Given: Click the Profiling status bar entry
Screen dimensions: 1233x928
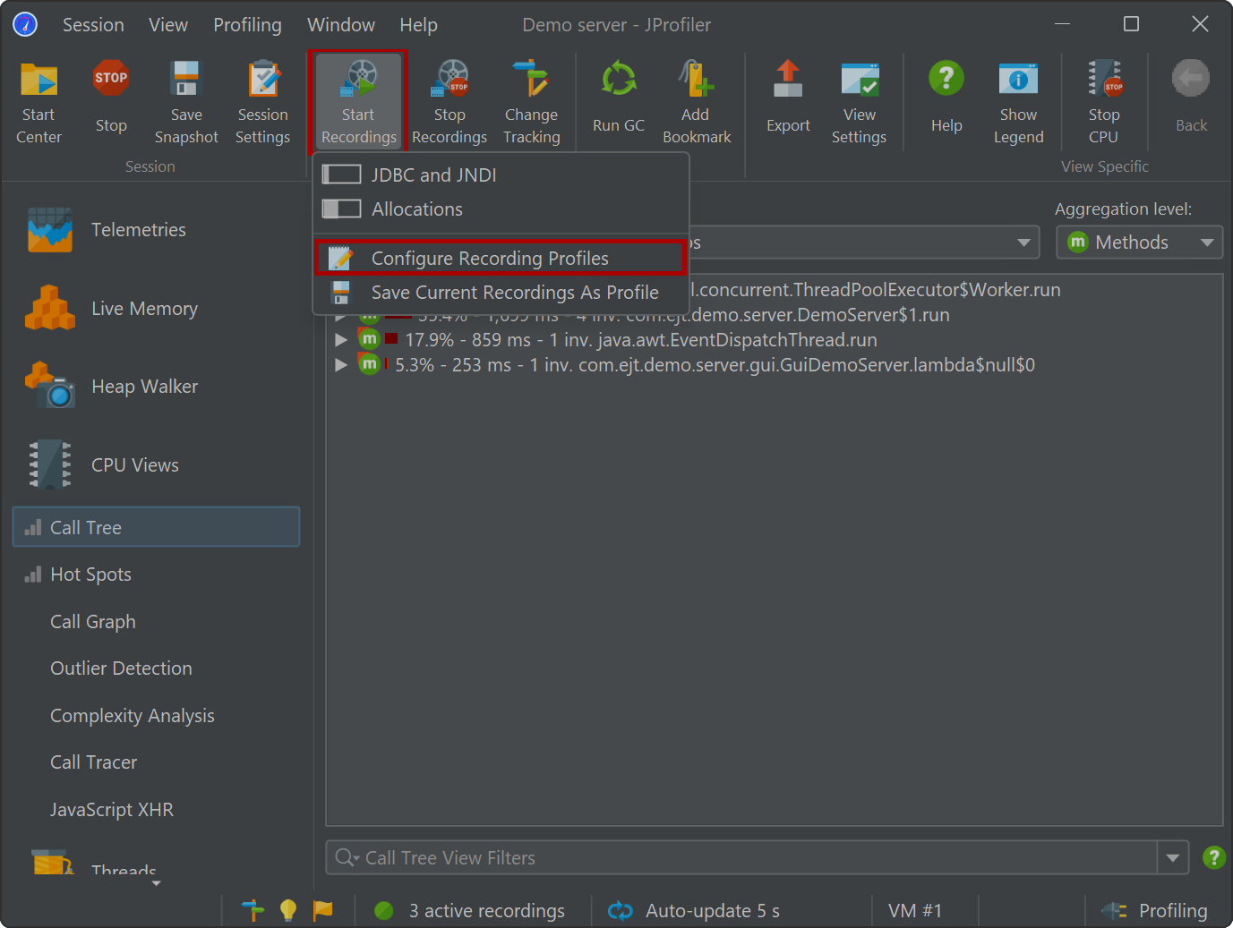Looking at the screenshot, I should tap(1154, 910).
